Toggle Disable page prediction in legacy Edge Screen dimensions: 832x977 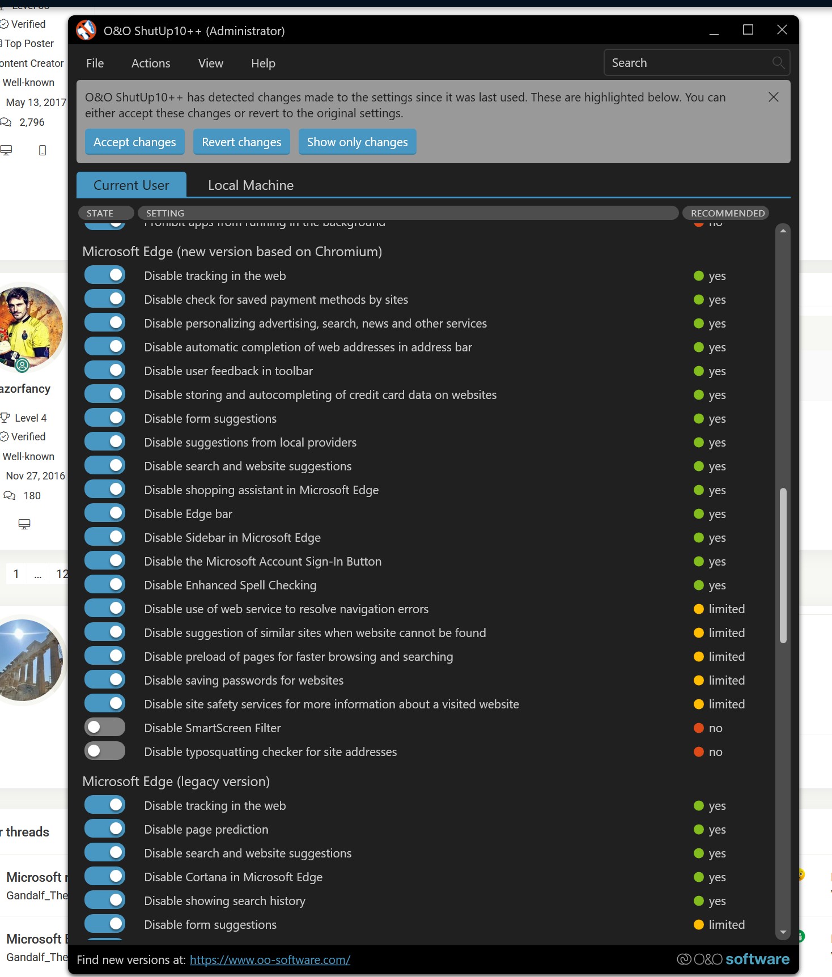[x=105, y=829]
